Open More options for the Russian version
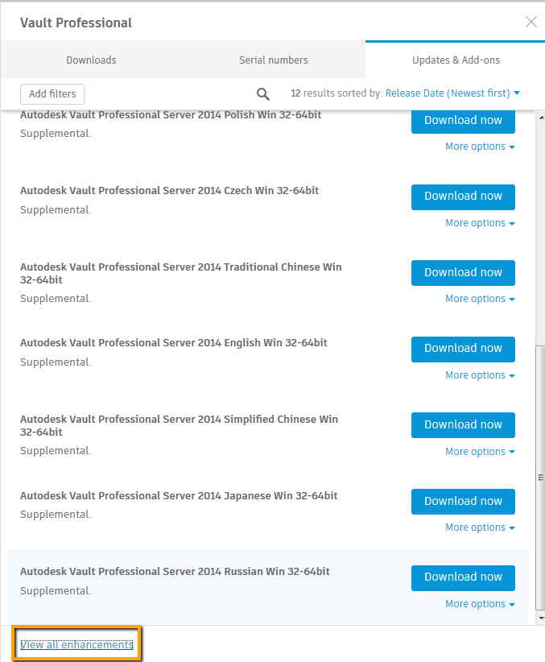The image size is (545, 662). coord(480,603)
